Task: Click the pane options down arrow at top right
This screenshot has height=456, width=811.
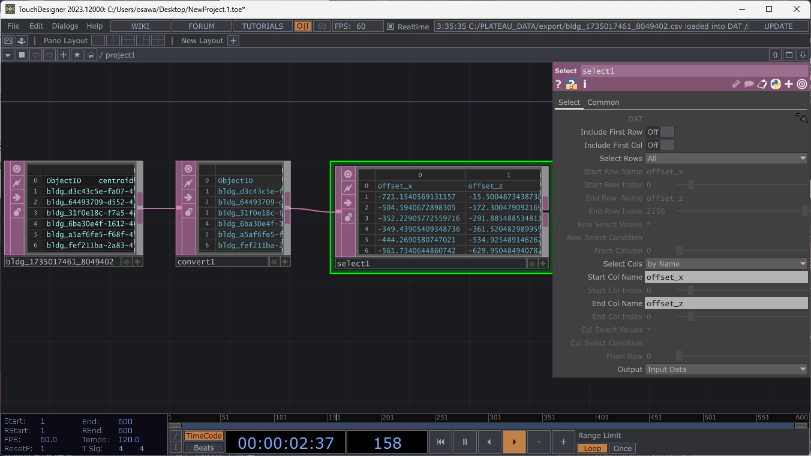Action: click(803, 55)
